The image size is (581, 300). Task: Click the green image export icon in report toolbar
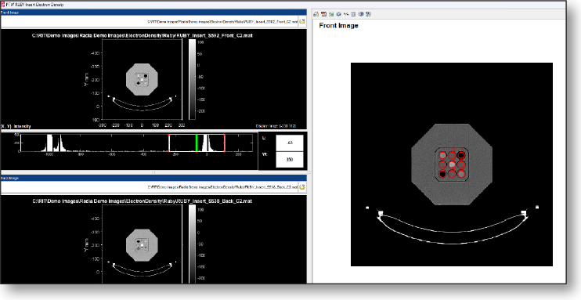(x=331, y=14)
